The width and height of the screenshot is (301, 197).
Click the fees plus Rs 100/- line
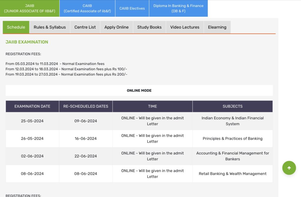pyautogui.click(x=66, y=69)
